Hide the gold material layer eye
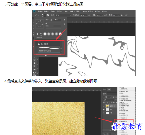The image size is (145, 135). point(104,106)
